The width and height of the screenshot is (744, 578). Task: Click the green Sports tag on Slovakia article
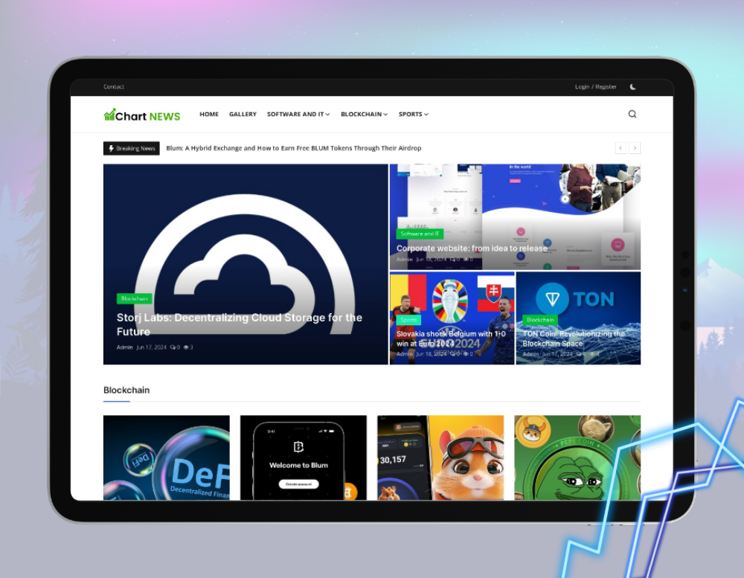point(408,320)
